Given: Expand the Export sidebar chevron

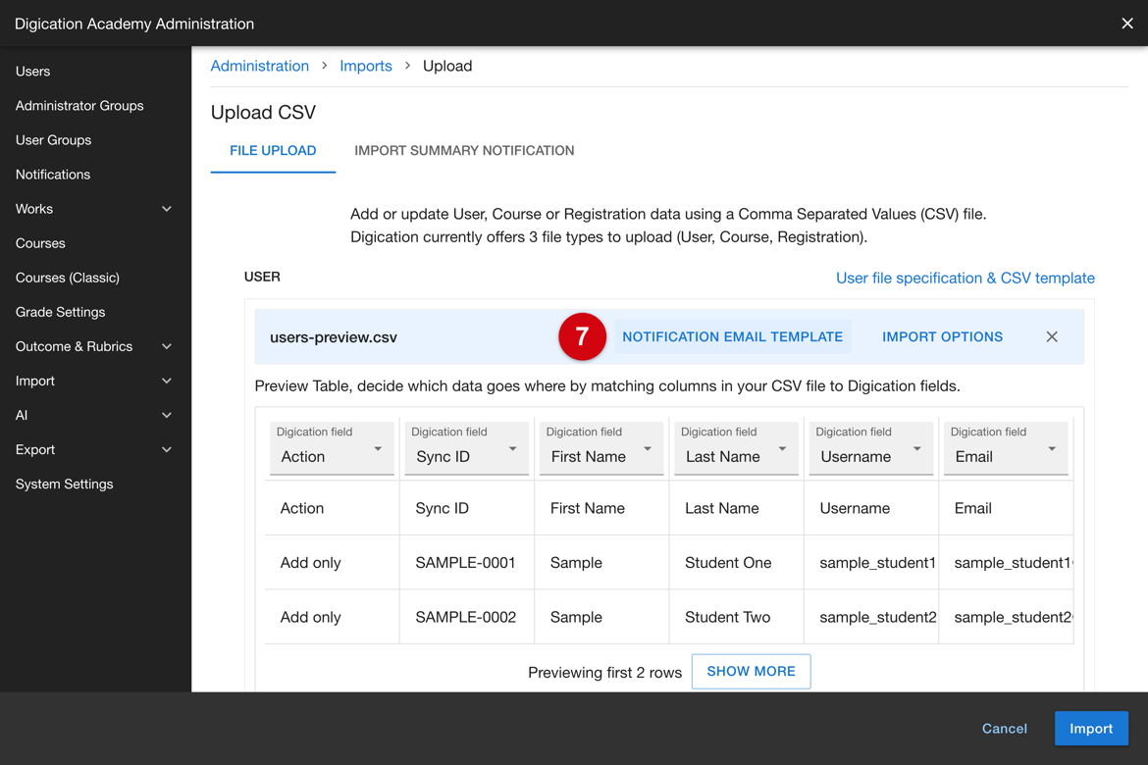Looking at the screenshot, I should pos(167,449).
